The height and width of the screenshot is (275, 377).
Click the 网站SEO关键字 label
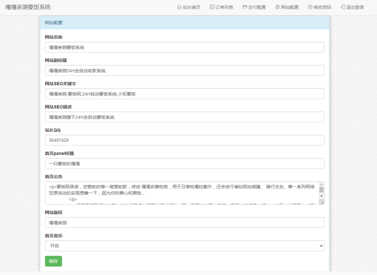(60, 83)
